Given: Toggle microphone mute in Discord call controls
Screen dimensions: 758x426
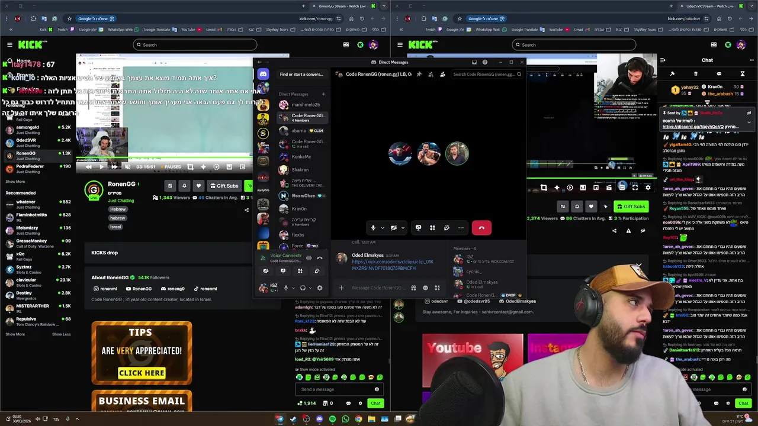Looking at the screenshot, I should point(373,228).
